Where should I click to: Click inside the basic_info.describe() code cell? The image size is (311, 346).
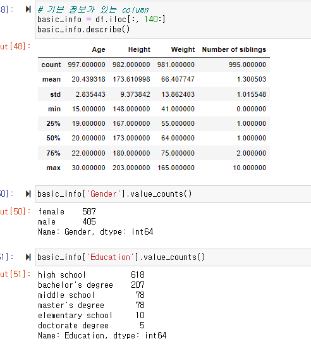pyautogui.click(x=173, y=20)
